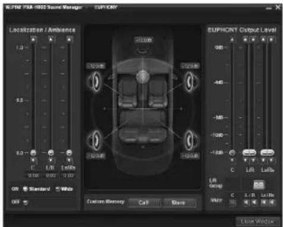Click the up arrow above the Output Level L fader
The width and height of the screenshot is (283, 227).
246,40
